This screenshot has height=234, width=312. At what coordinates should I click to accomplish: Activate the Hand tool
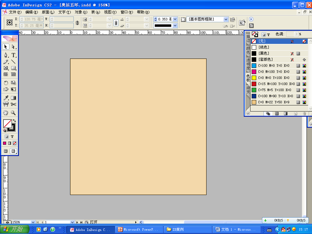(x=6, y=113)
